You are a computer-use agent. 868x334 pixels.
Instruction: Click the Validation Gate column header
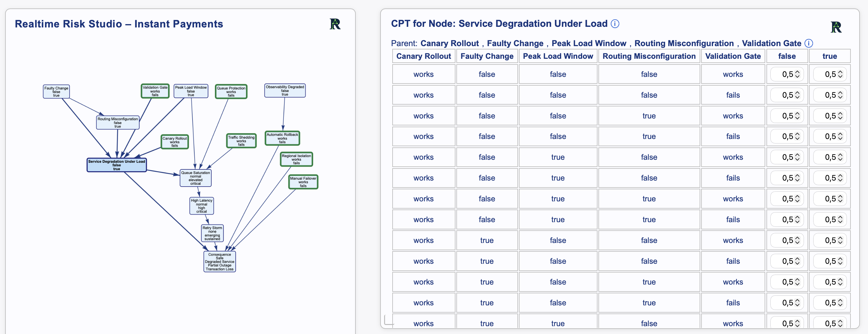(733, 56)
